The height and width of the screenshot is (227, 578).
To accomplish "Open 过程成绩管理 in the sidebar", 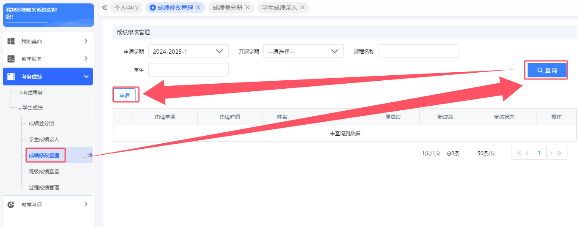I will point(44,187).
